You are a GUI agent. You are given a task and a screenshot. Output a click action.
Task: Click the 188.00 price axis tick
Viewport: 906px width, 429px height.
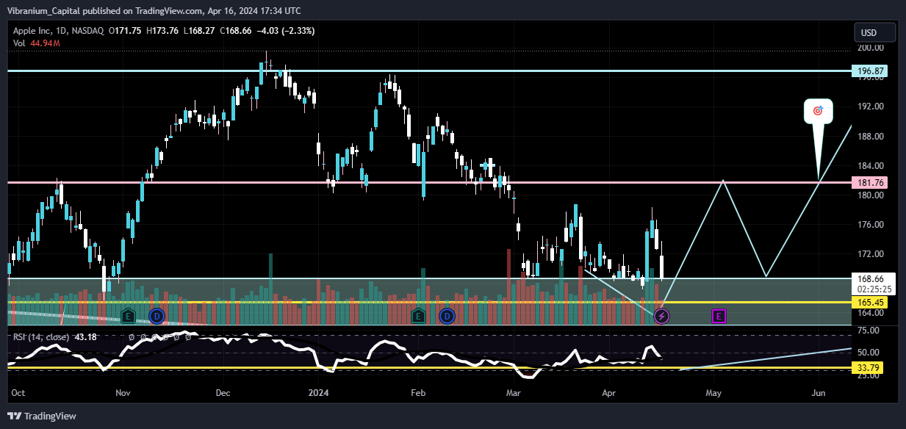pyautogui.click(x=871, y=137)
